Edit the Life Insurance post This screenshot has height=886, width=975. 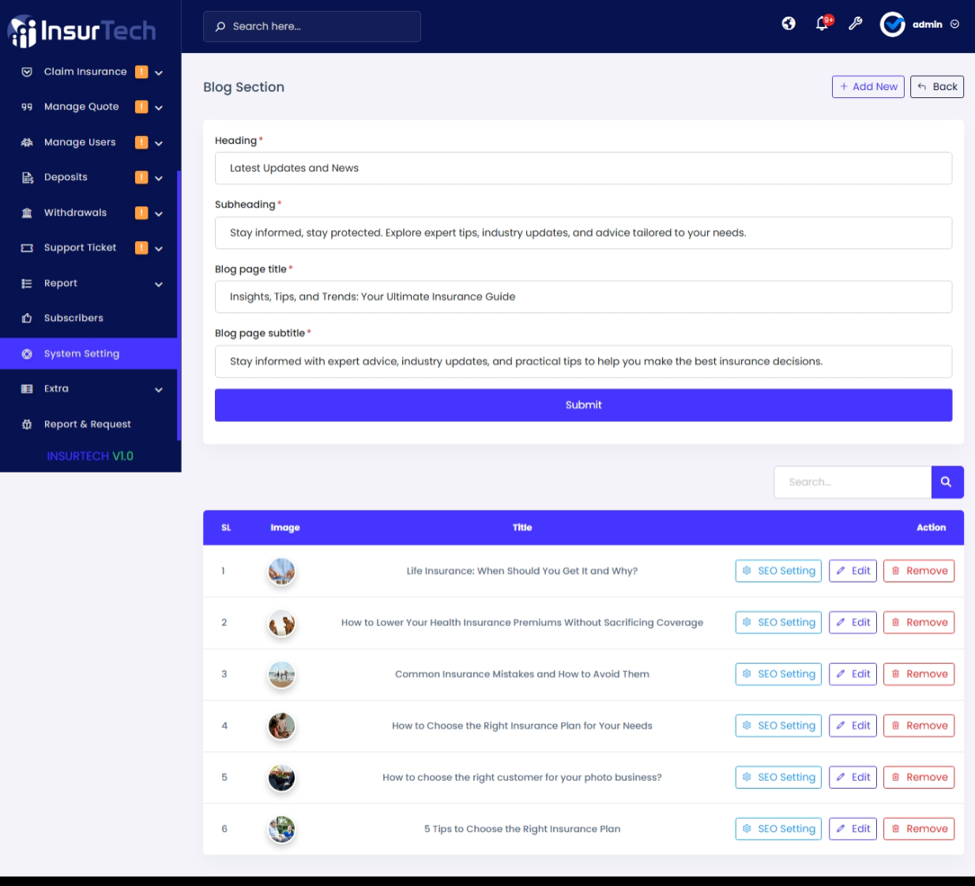(x=853, y=571)
